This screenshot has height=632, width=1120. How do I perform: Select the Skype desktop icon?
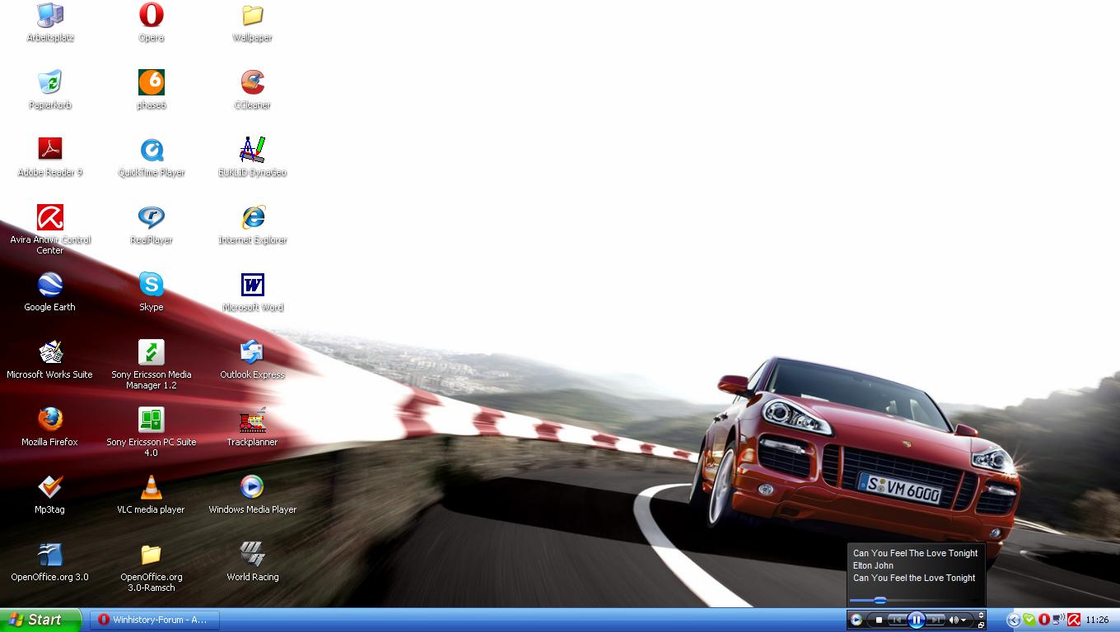pyautogui.click(x=151, y=286)
